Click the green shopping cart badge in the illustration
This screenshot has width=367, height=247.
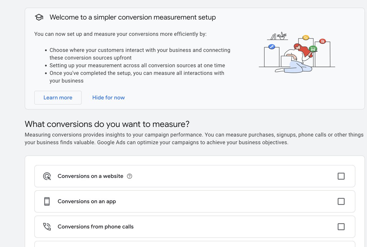pyautogui.click(x=313, y=49)
